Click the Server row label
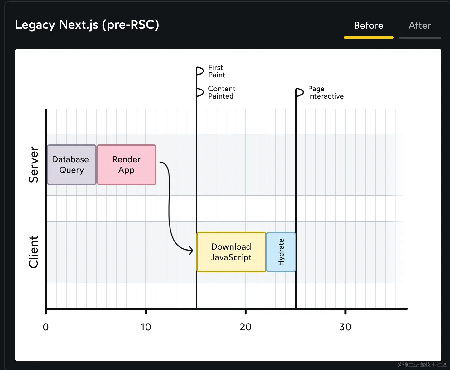This screenshot has width=450, height=370. [33, 165]
